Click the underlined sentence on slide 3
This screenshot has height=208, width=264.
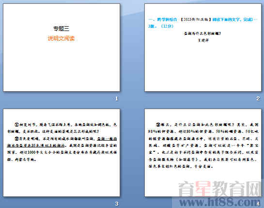coord(62,142)
